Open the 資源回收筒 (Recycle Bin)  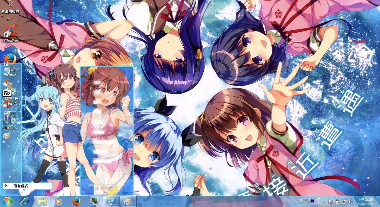pyautogui.click(x=10, y=6)
